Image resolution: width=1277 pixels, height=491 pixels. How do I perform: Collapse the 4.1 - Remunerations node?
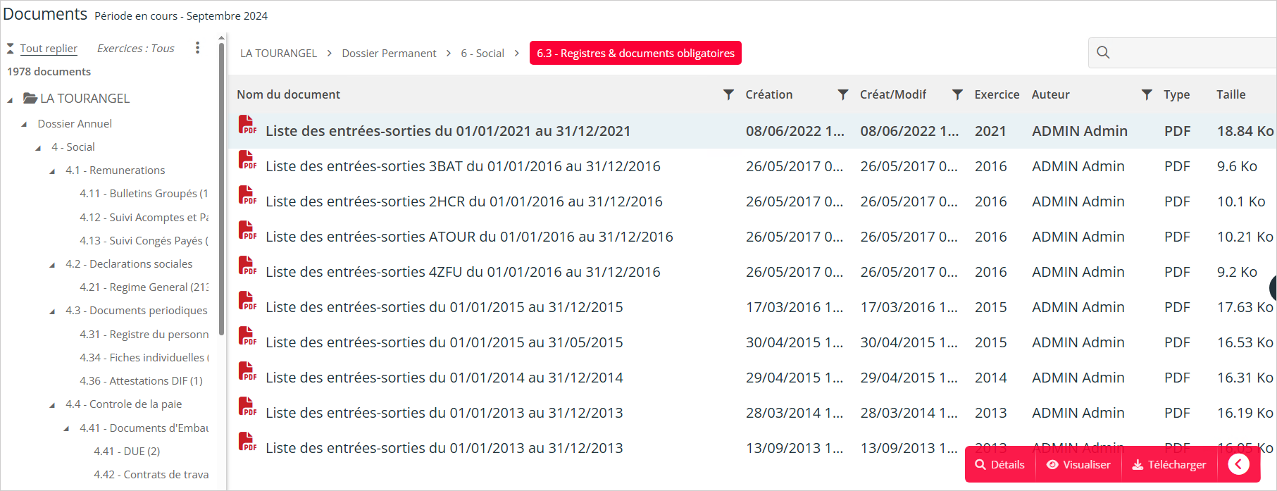(x=52, y=171)
